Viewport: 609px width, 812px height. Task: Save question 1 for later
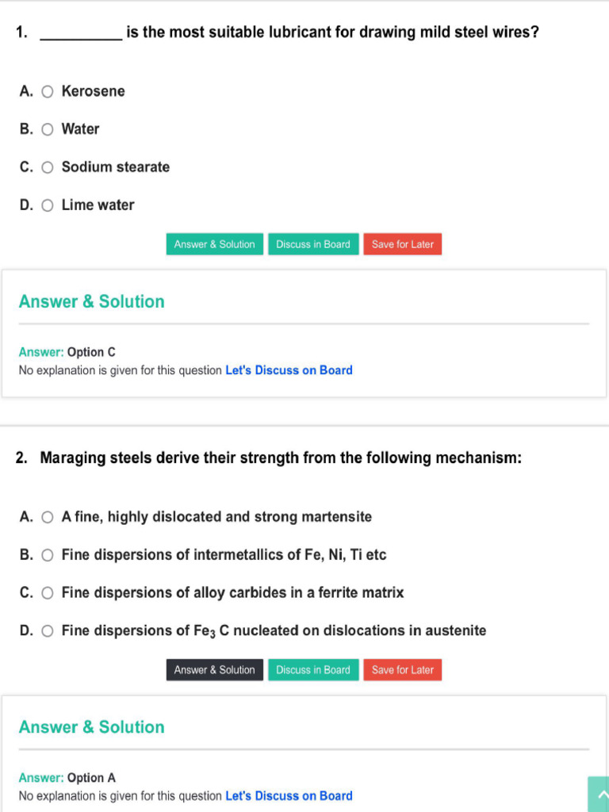402,244
